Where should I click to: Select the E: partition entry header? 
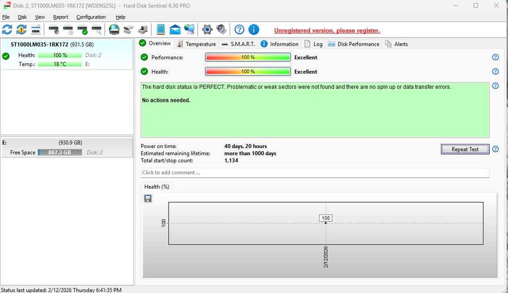tap(67, 142)
